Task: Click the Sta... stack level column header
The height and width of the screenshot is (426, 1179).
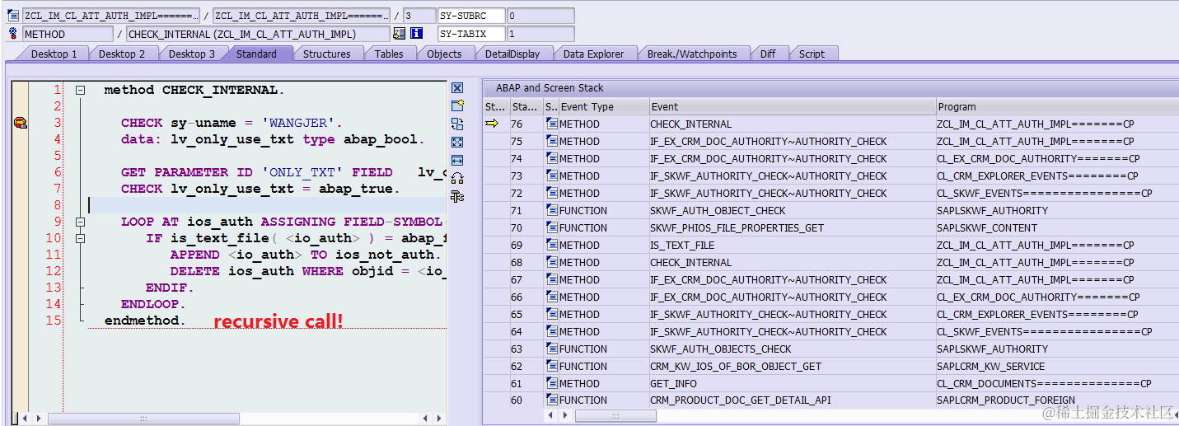Action: coord(526,106)
